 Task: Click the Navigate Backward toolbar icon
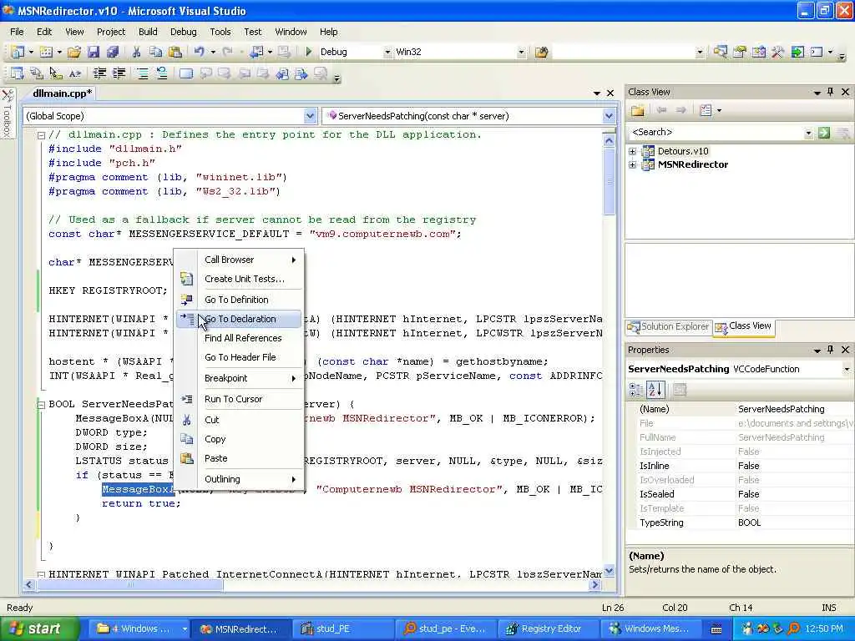pos(256,52)
